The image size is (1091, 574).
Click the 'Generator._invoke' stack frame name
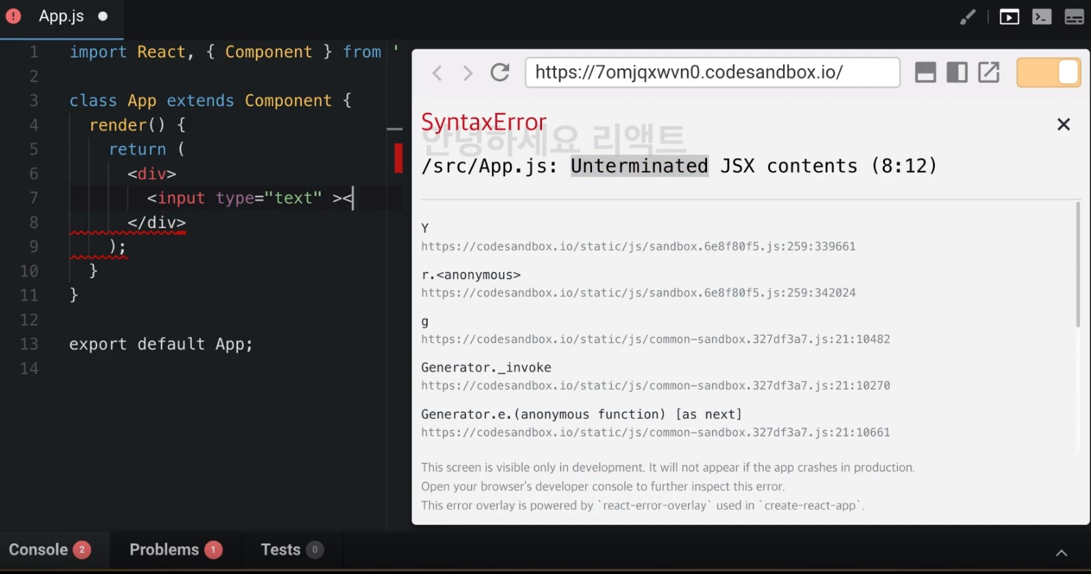tap(486, 368)
